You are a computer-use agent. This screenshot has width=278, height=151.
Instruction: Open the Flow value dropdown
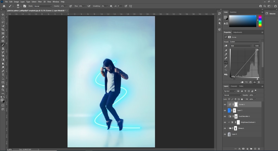(x=85, y=6)
